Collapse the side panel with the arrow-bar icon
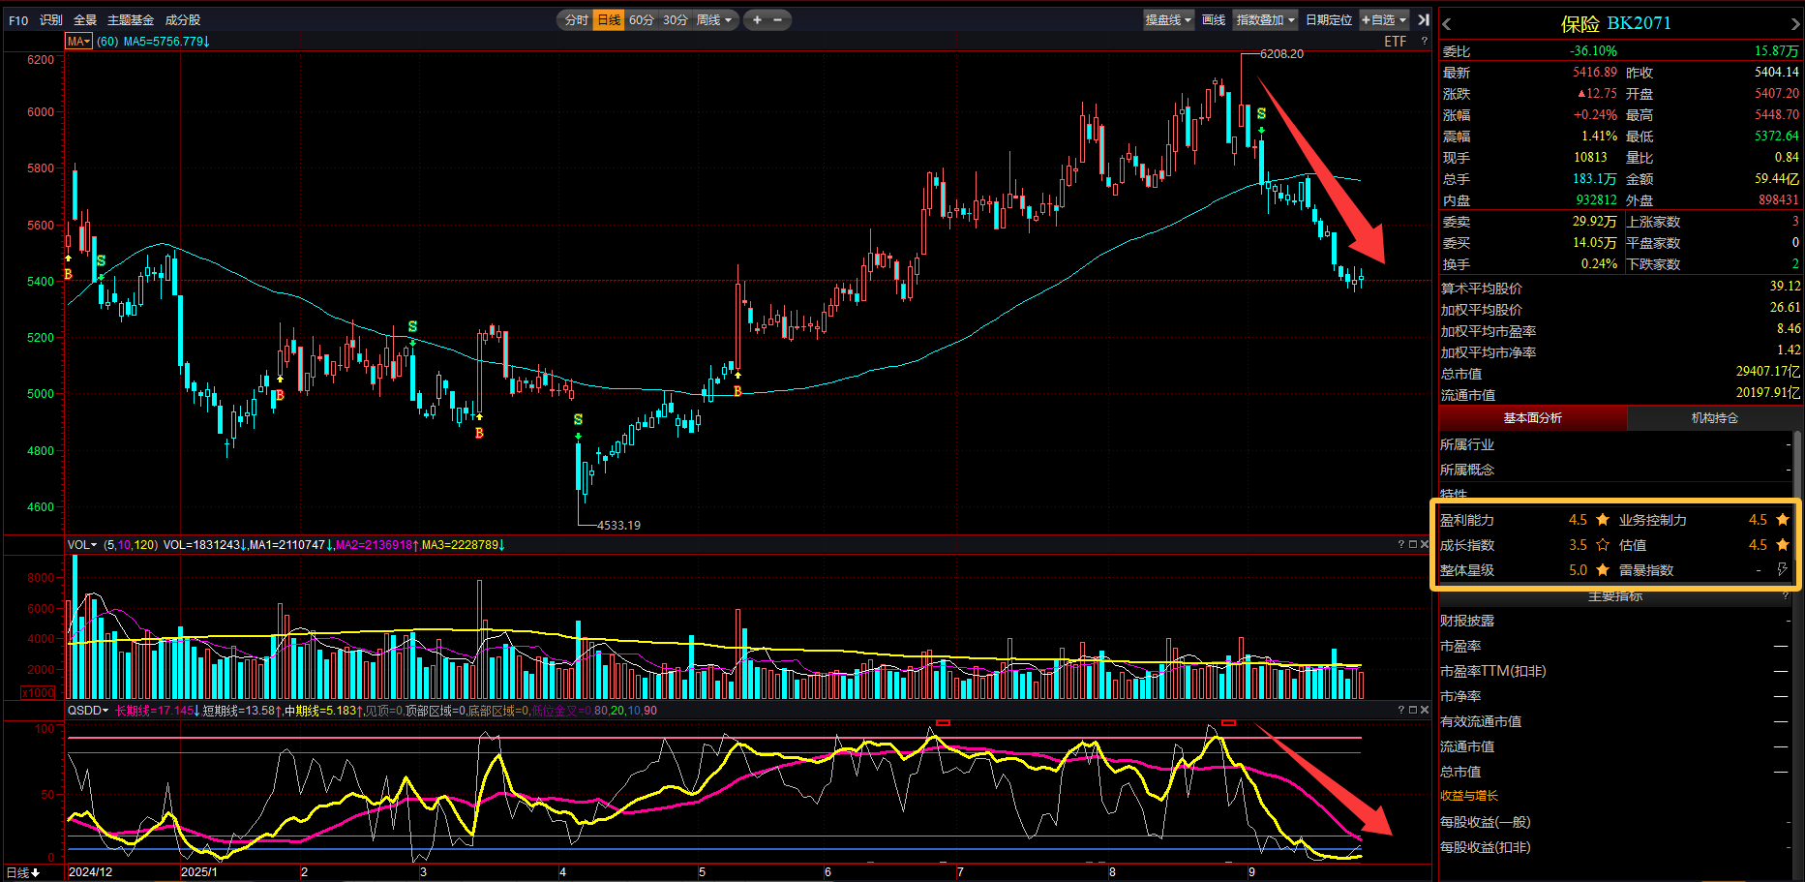1805x882 pixels. tap(1424, 19)
